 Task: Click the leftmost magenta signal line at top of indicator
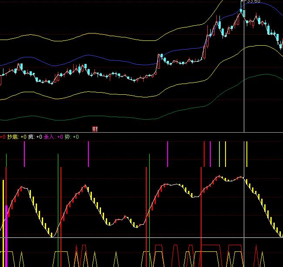click(24, 154)
